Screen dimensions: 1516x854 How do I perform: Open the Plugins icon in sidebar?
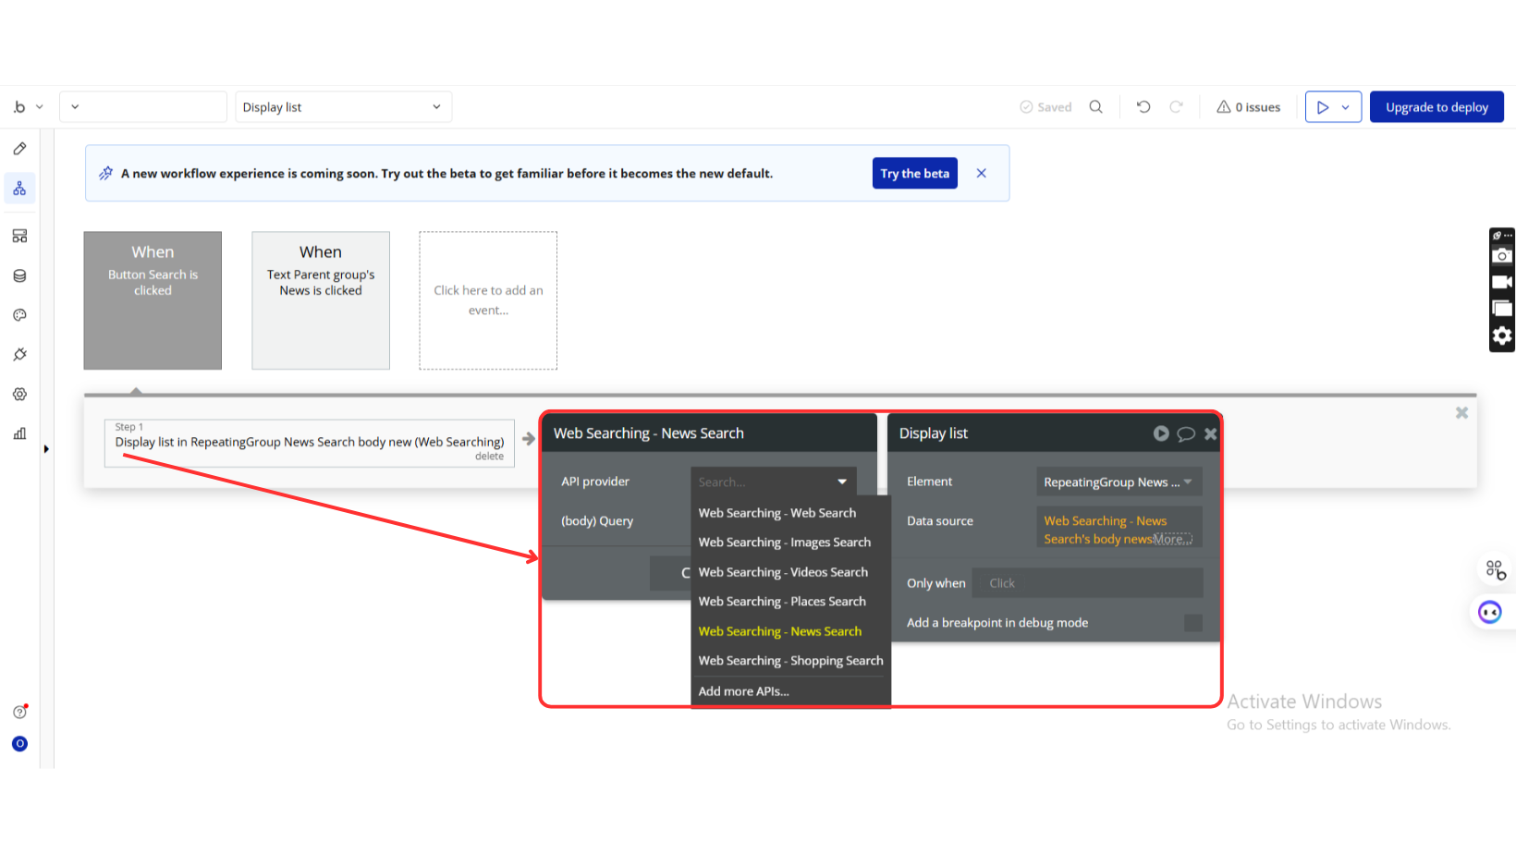click(19, 355)
